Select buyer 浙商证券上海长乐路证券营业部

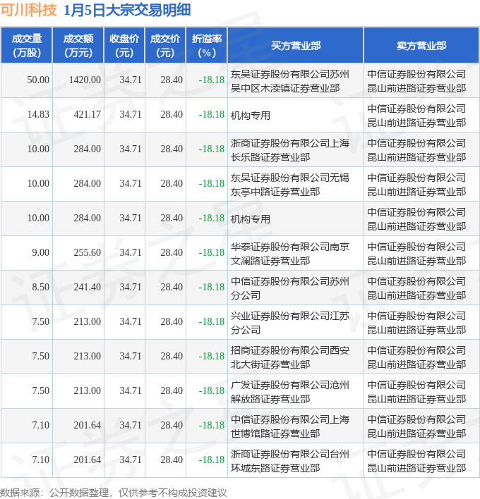(x=290, y=149)
